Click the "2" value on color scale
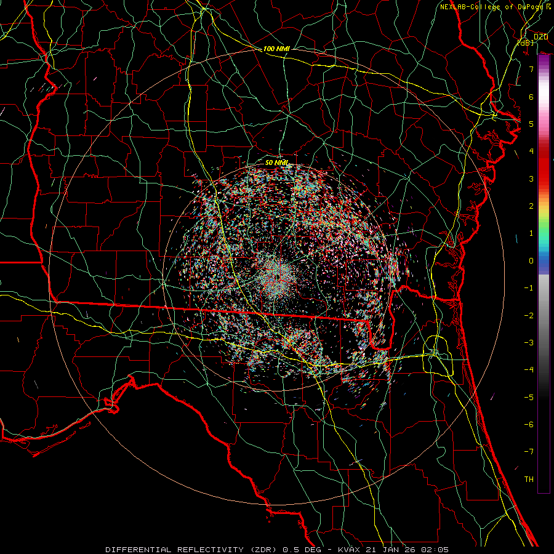Image resolution: width=554 pixels, height=554 pixels. (531, 206)
